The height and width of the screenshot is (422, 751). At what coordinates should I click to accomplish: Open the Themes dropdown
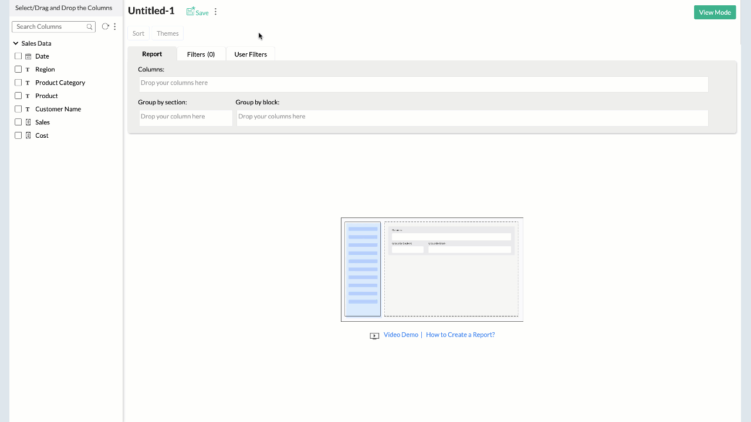pyautogui.click(x=167, y=33)
